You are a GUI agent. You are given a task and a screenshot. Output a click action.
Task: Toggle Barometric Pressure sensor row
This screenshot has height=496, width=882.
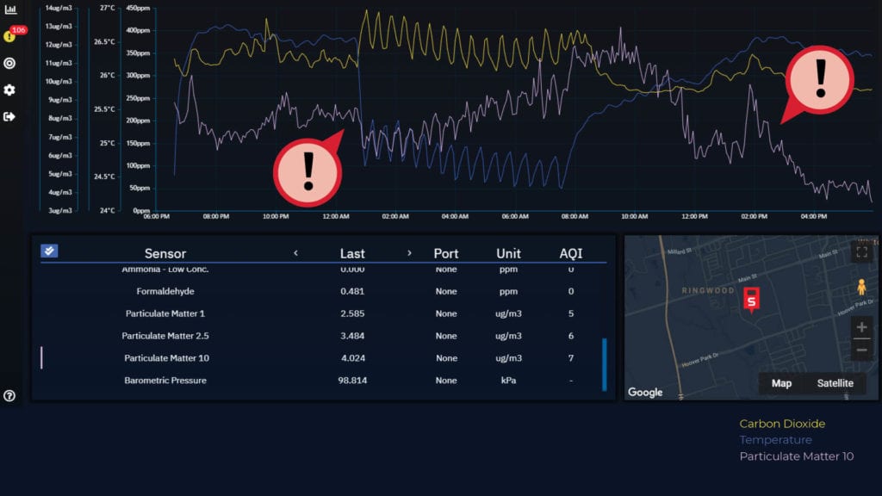tap(165, 381)
